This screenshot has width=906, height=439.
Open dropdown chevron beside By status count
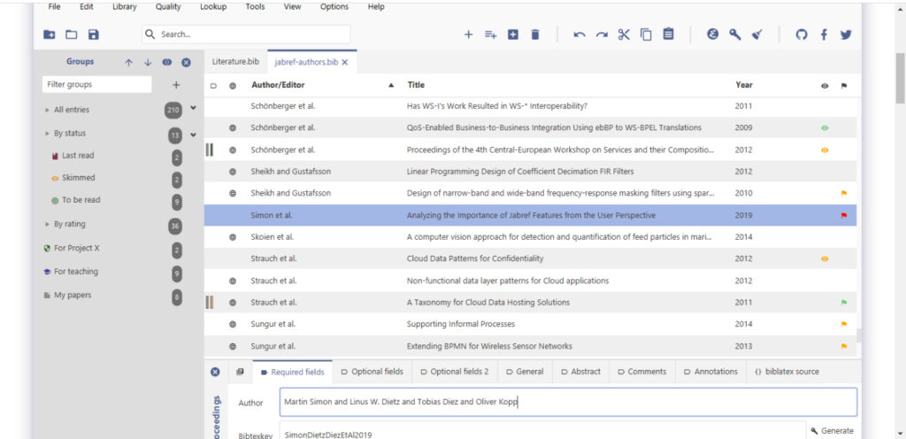tap(193, 135)
